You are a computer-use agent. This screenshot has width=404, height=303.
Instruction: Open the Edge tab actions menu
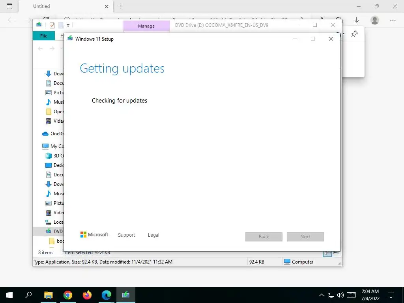pos(9,6)
